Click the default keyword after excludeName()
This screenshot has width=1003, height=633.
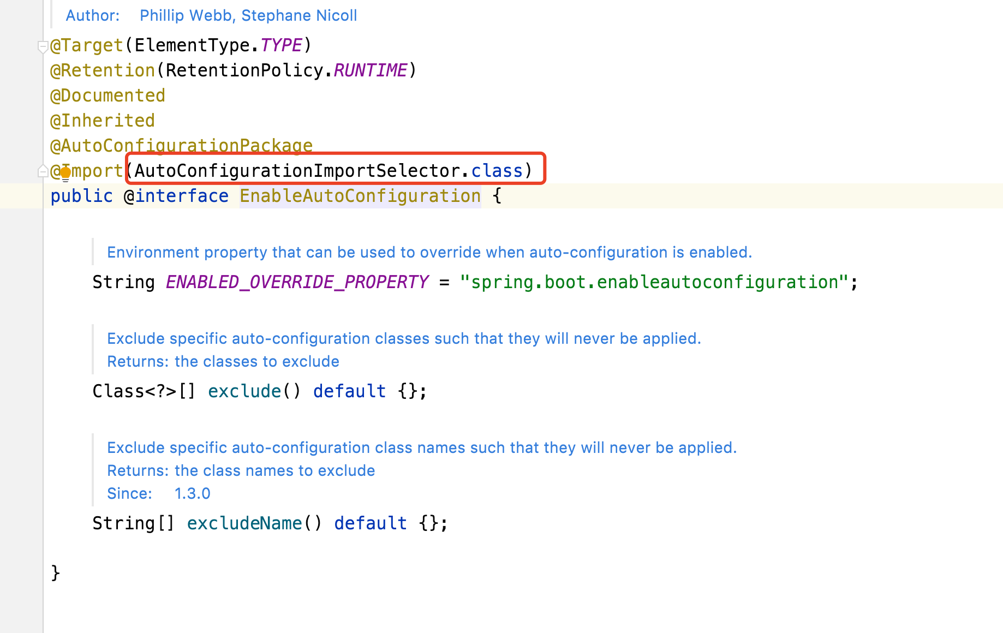(x=371, y=523)
